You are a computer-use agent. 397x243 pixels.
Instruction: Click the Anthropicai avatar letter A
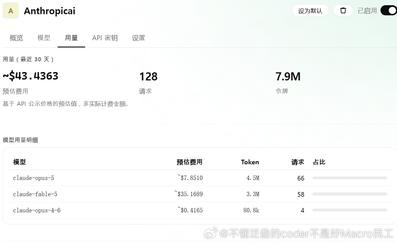(x=11, y=11)
